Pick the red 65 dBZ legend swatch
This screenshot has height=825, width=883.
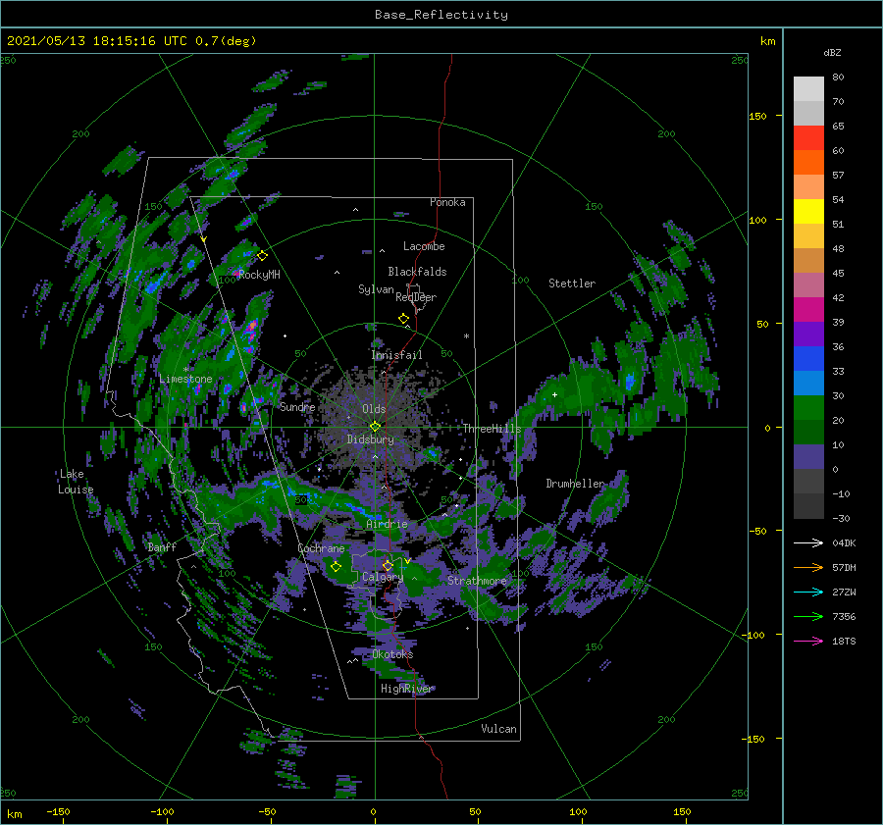click(808, 138)
